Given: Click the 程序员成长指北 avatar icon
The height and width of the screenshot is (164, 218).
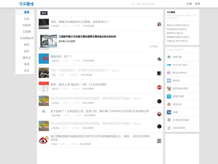Looking at the screenshot, I should (x=169, y=89).
